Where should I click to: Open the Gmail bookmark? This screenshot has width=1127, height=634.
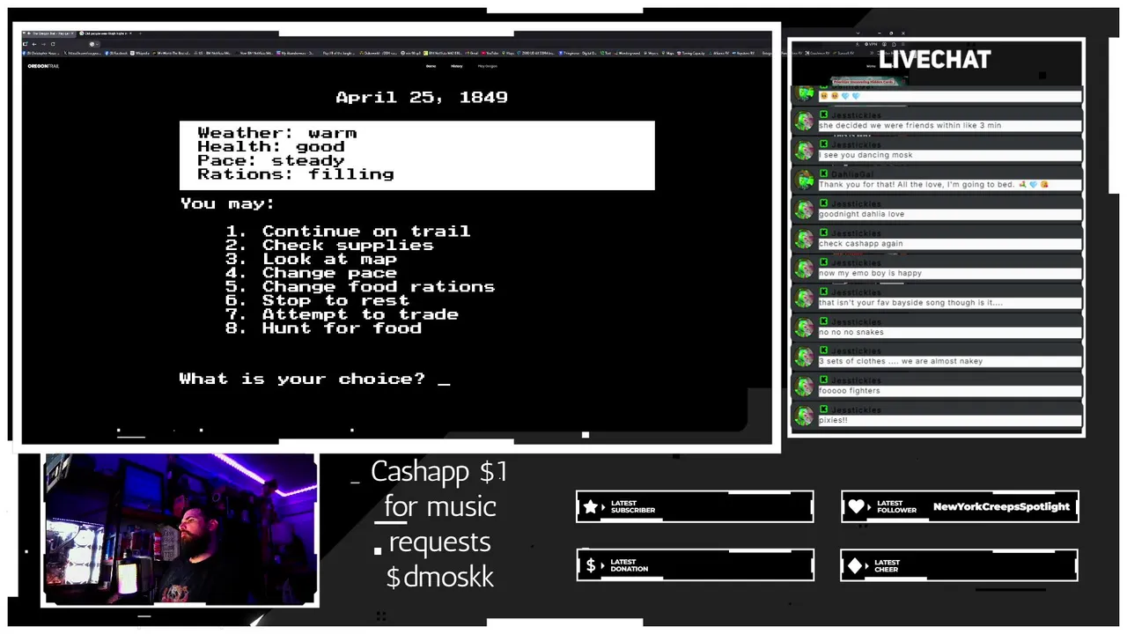tap(472, 53)
